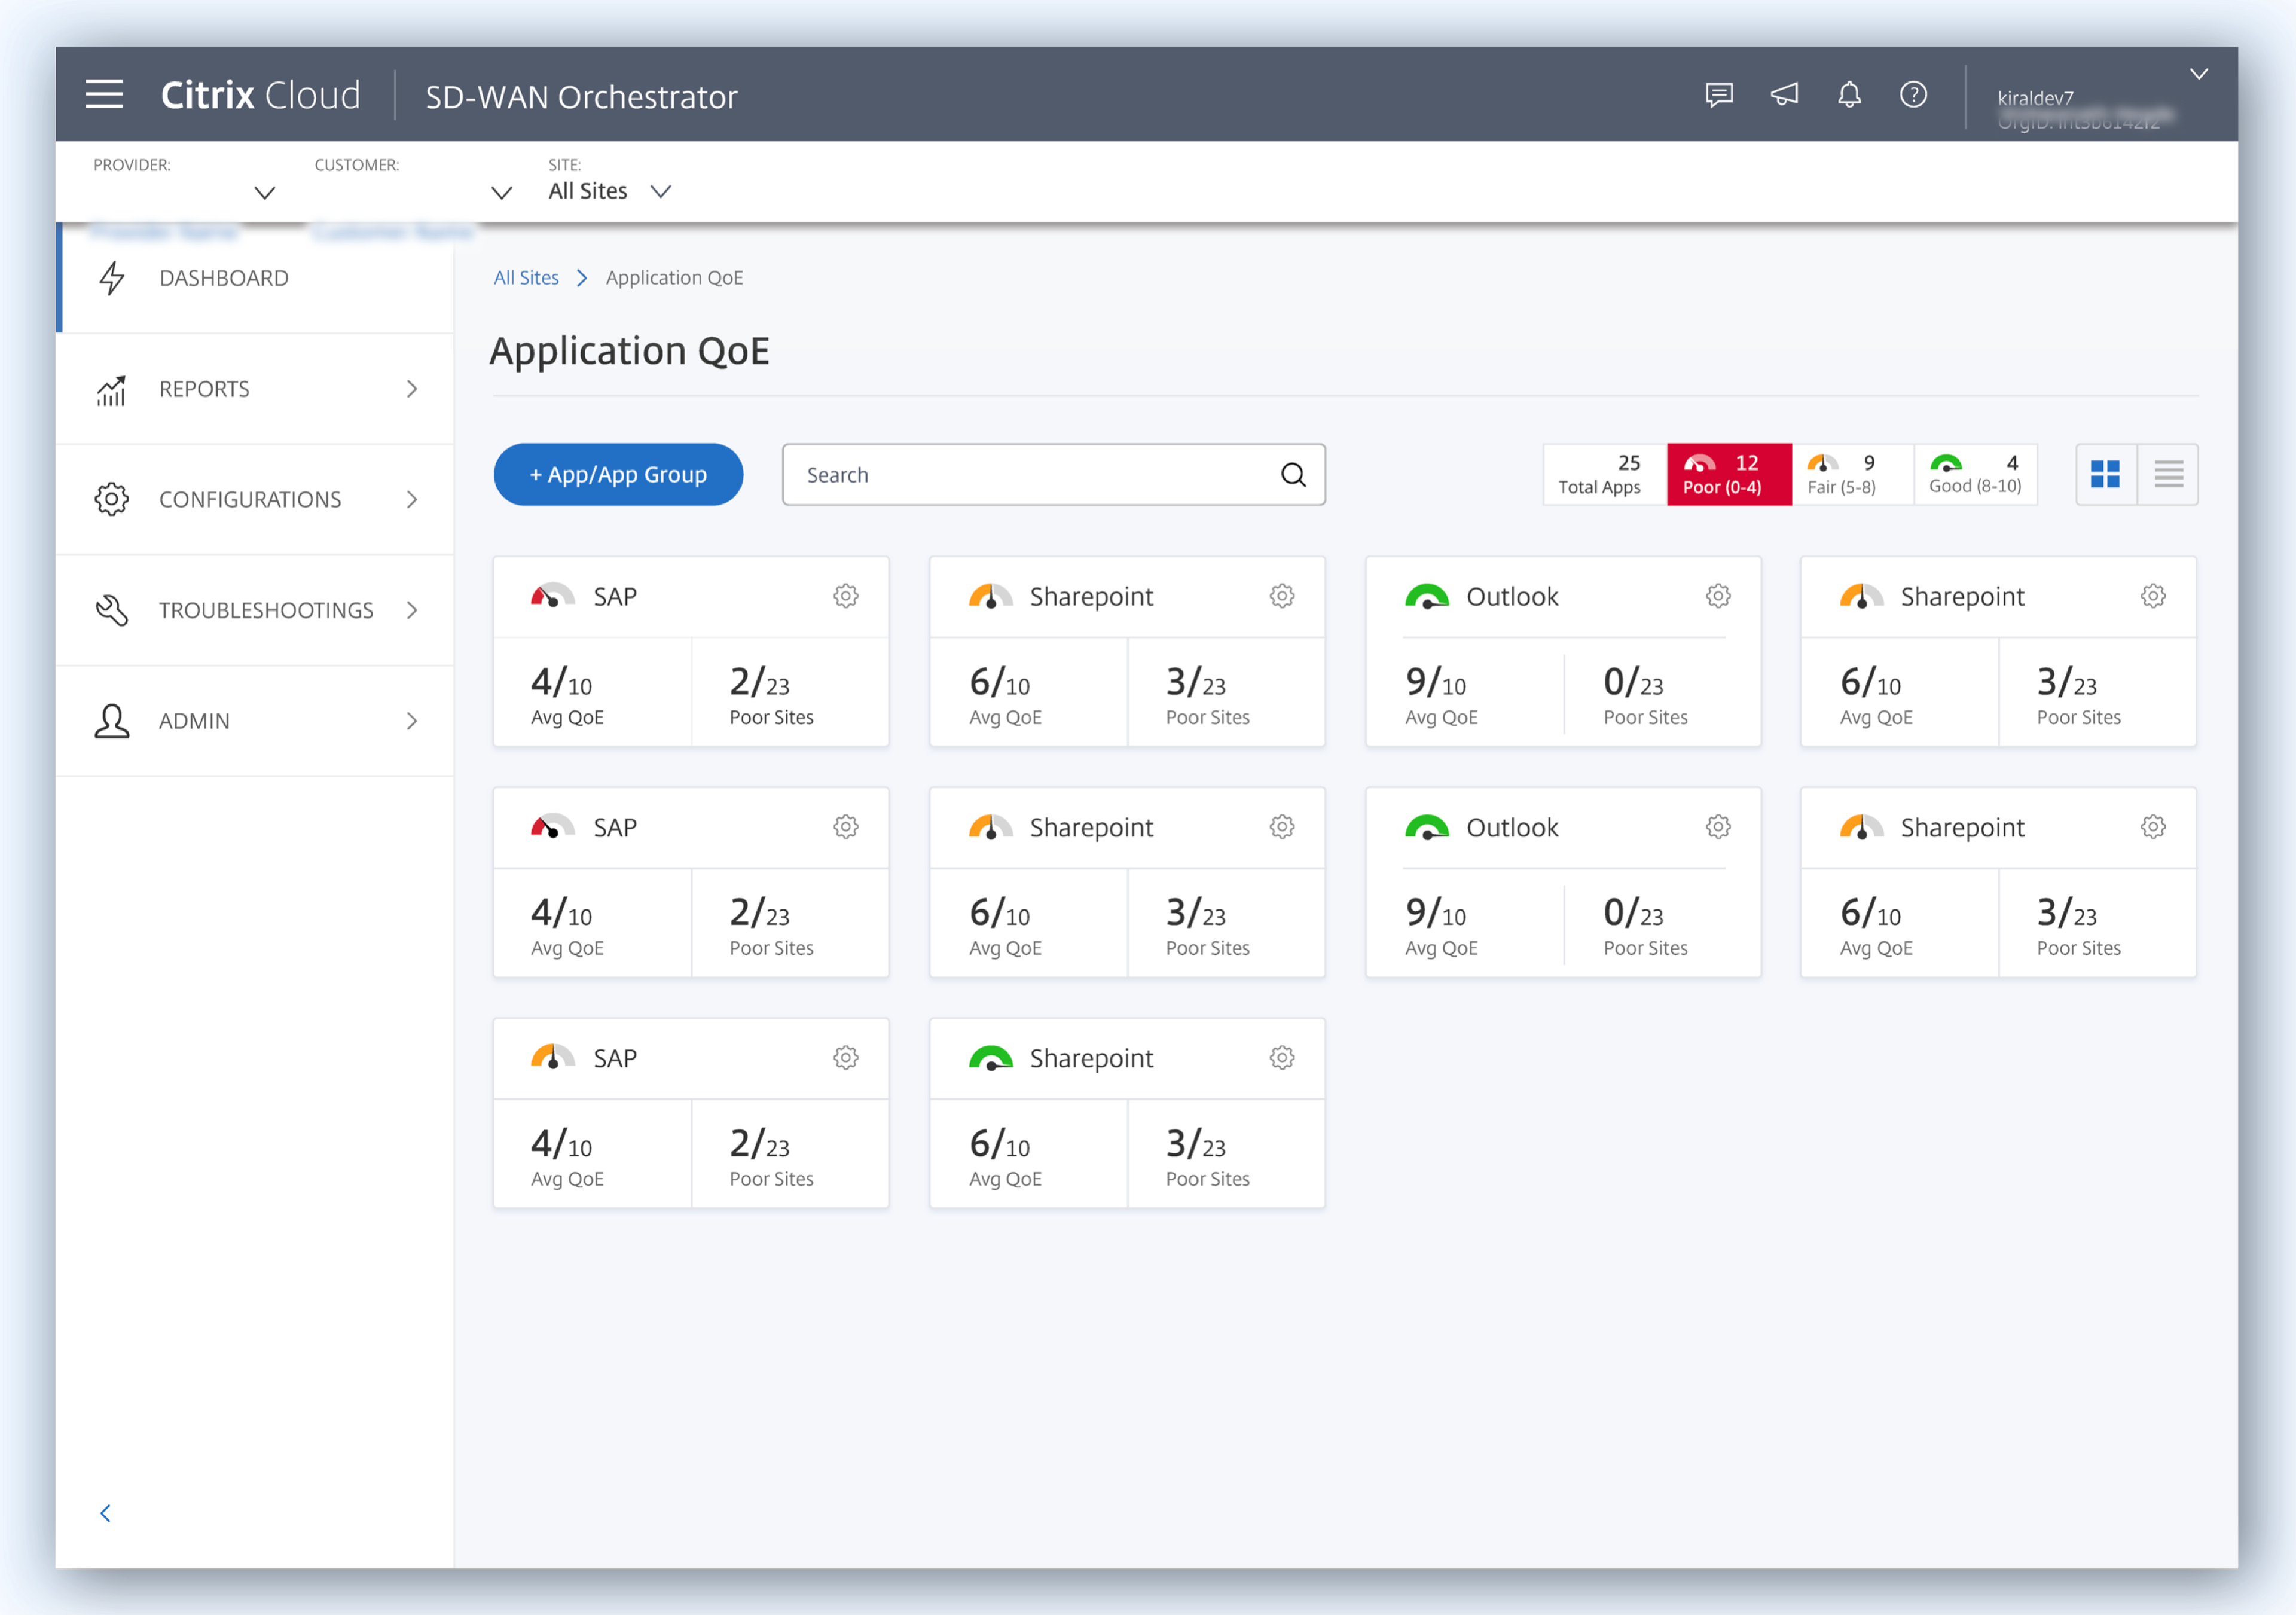The width and height of the screenshot is (2296, 1615).
Task: Follow the All Sites breadcrumb link
Action: pos(526,278)
